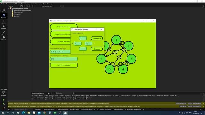Screen dimensions: 205x115
Task: Toggle the left sidebar icon in status bar
Action: pos(9,110)
